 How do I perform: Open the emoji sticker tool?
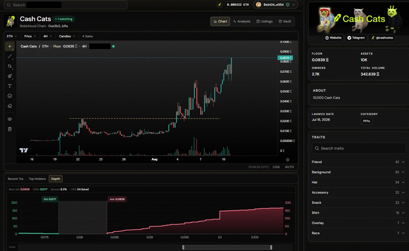tap(9, 96)
